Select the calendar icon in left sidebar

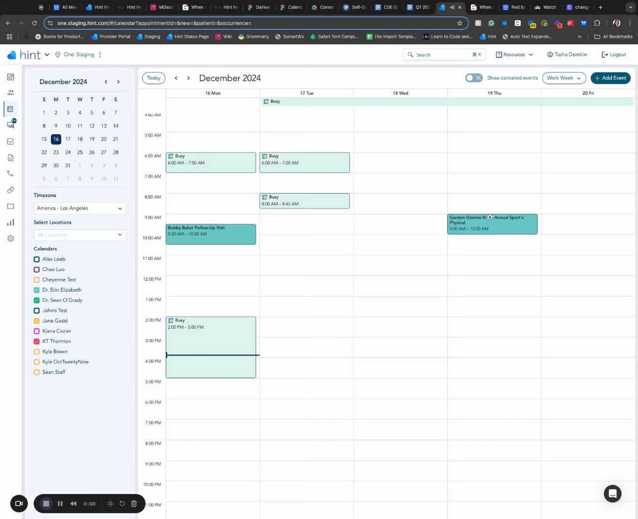(x=10, y=109)
